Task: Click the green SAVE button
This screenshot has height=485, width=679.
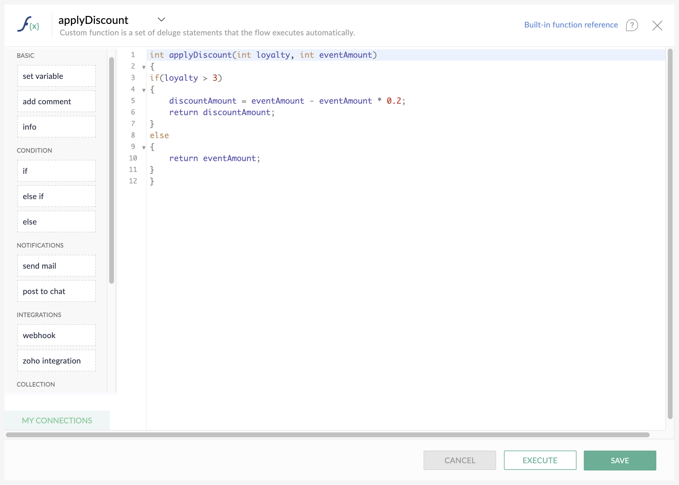Action: tap(619, 460)
